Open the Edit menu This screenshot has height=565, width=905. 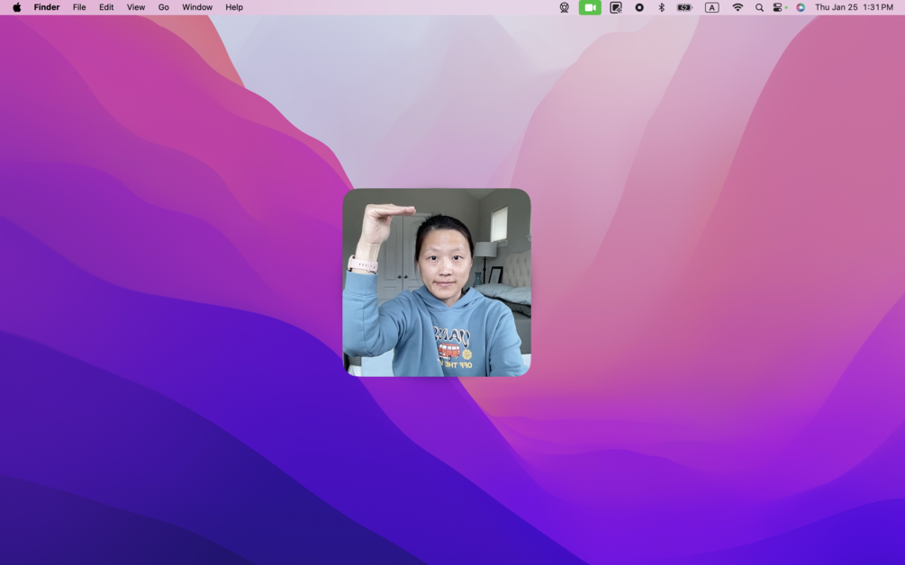(x=106, y=7)
